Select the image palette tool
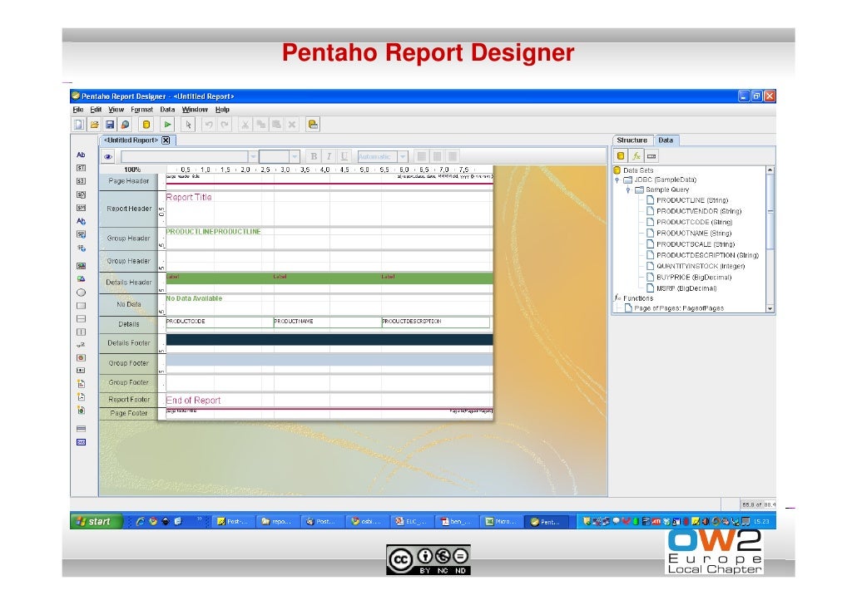 pyautogui.click(x=81, y=279)
